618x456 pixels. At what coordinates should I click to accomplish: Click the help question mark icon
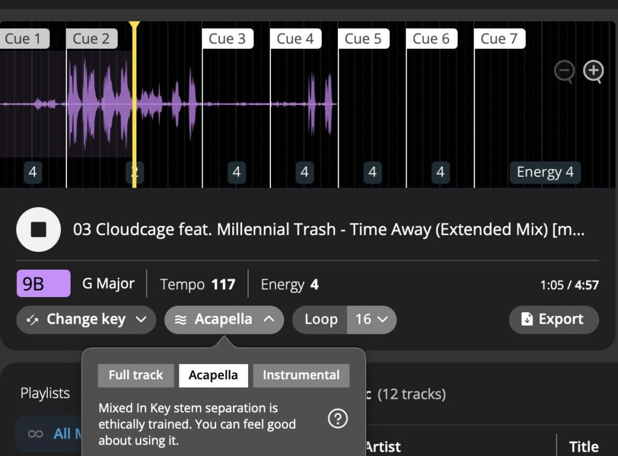[x=337, y=418]
